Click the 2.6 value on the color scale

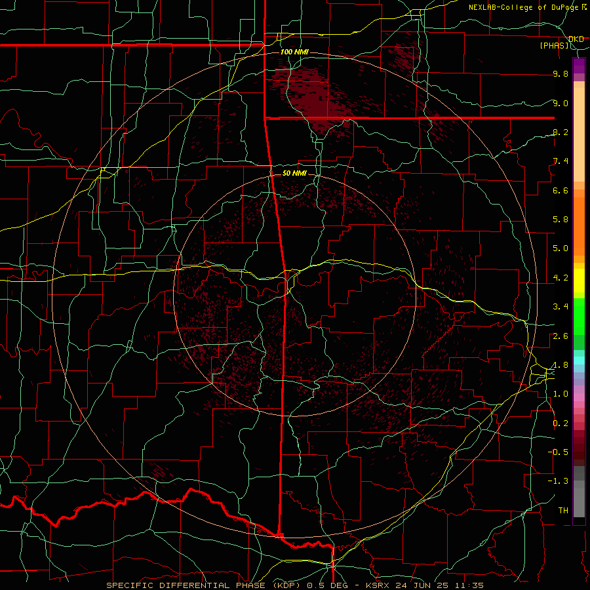click(560, 336)
